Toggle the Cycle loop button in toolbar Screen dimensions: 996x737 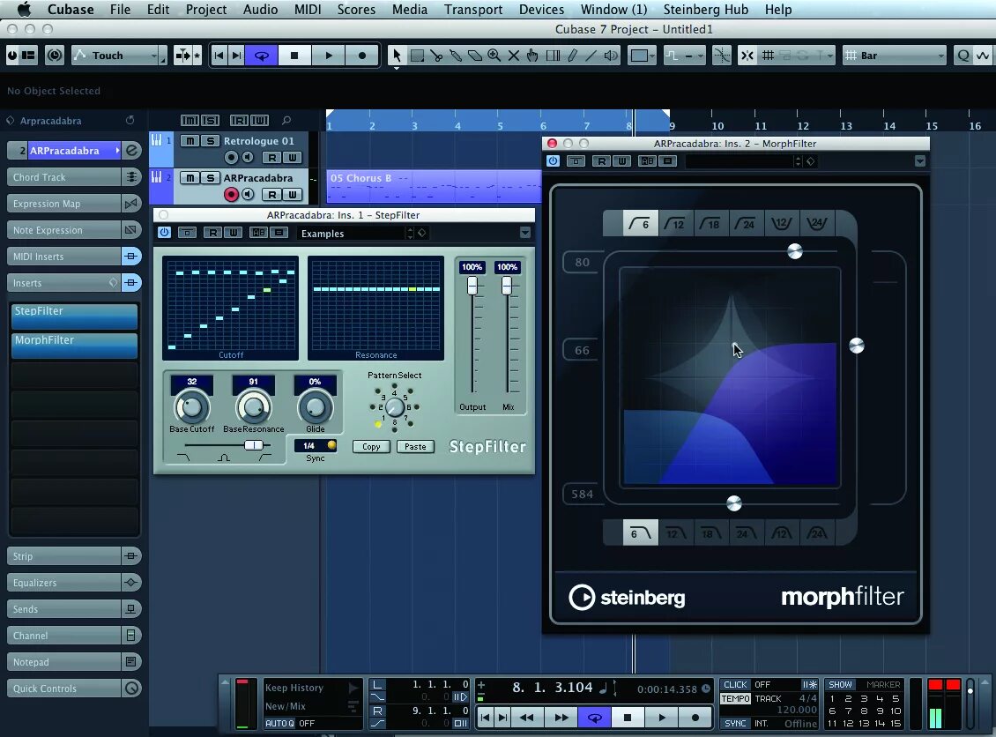261,56
